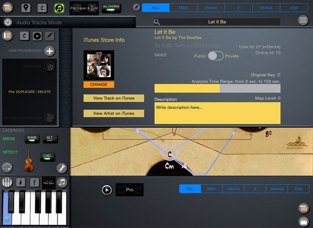
Task: Click the blue pencil edit icon
Action: click(x=136, y=7)
